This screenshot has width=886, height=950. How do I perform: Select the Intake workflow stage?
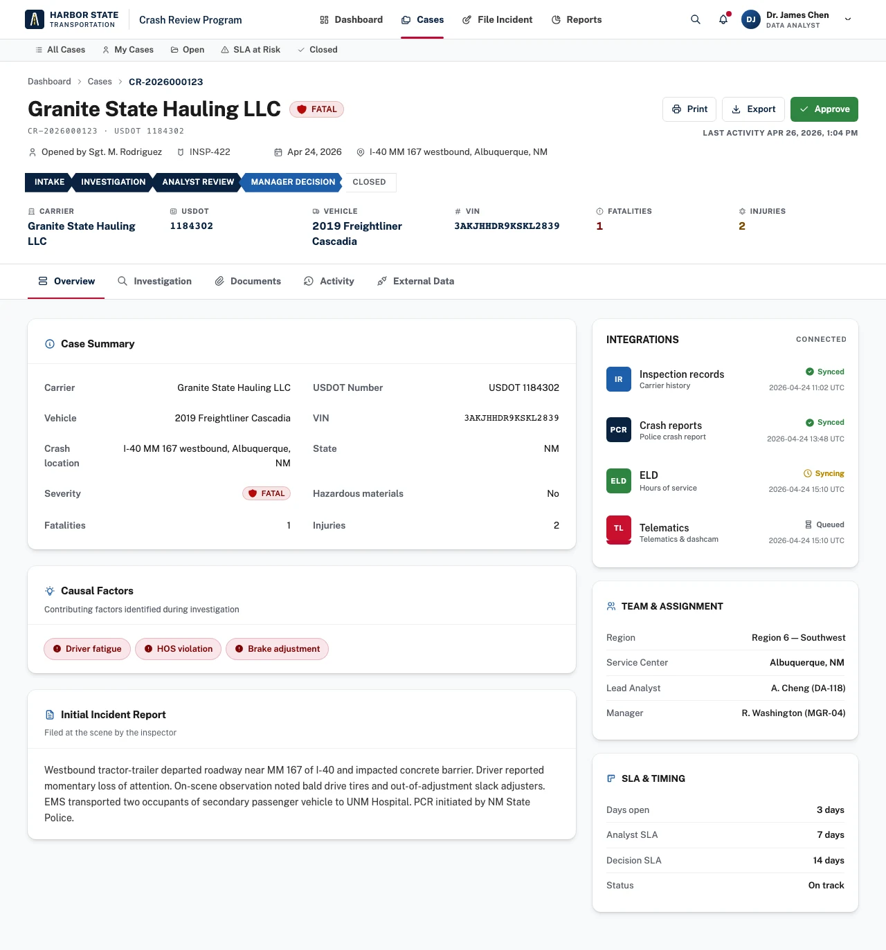48,182
